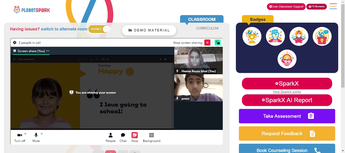
Task: Expand the camera options chevron
Action: pos(25,134)
